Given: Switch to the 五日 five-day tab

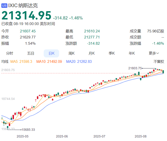Looking at the screenshot, I should coord(30,53).
